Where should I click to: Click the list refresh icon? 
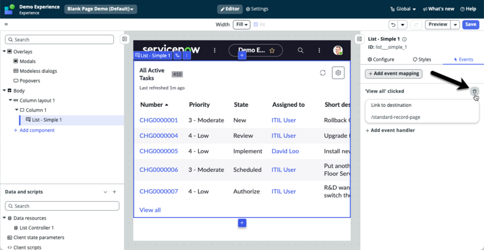[x=323, y=73]
